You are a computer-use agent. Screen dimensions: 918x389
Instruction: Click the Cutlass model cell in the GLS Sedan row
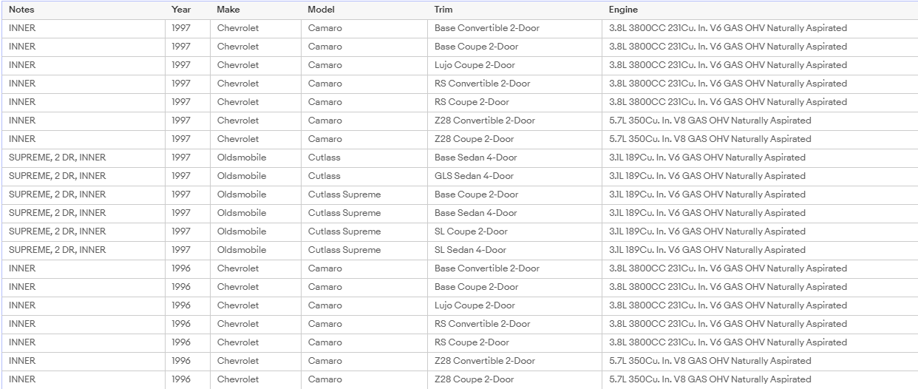(364, 176)
